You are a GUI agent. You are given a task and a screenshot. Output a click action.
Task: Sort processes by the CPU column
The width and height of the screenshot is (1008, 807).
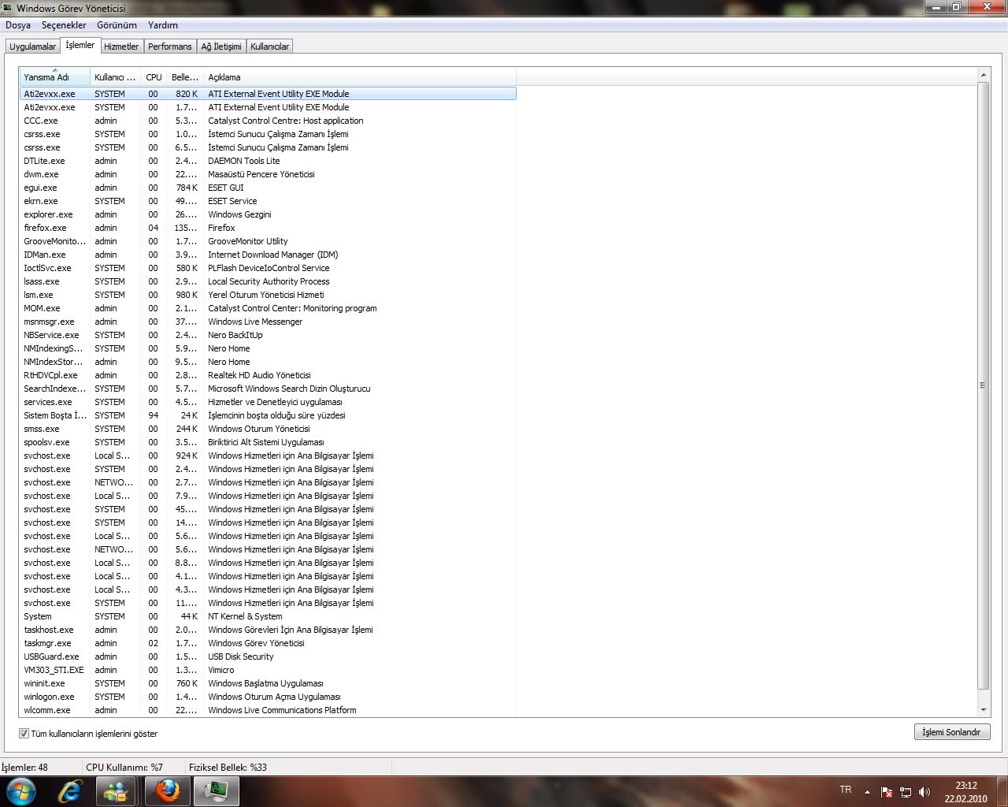[x=154, y=77]
